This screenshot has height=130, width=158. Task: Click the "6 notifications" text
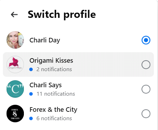coord(54,118)
